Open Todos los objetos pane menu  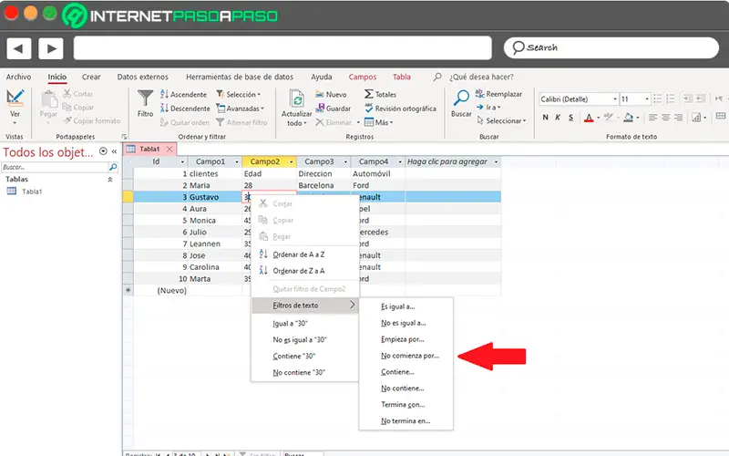click(x=103, y=151)
